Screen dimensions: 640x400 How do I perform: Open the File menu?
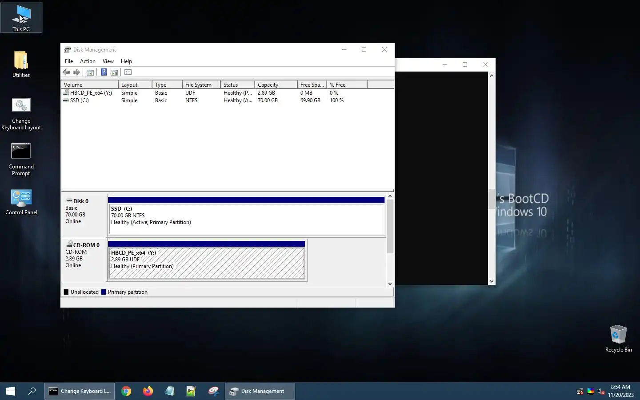pos(69,61)
